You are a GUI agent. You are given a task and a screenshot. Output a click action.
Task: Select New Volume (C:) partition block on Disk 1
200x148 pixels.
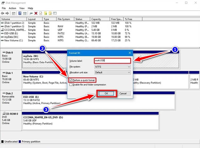[x=45, y=80]
